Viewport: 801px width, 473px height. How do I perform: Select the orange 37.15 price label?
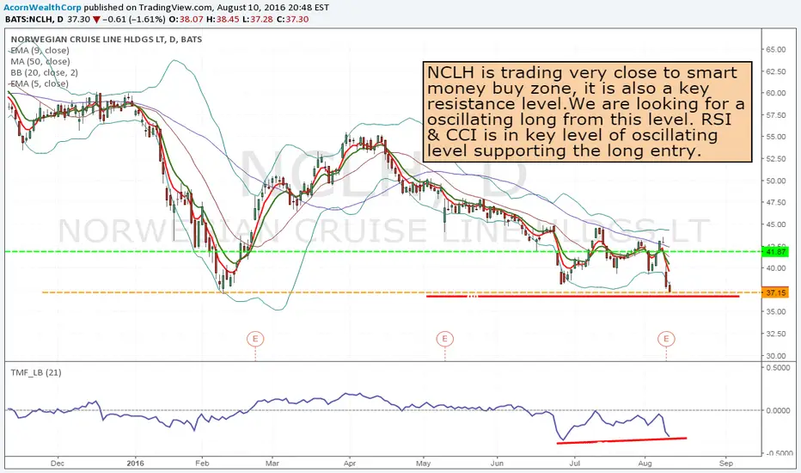[775, 292]
